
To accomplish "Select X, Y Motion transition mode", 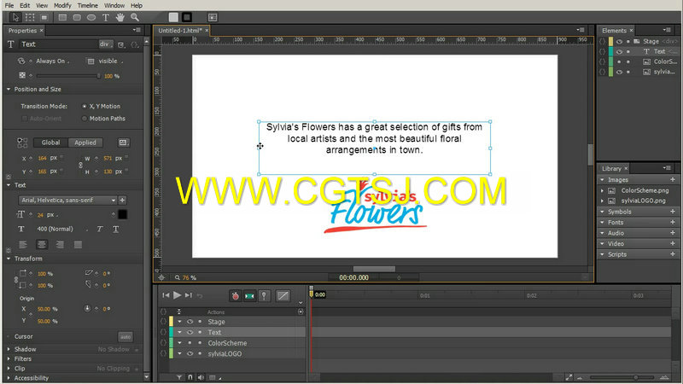I will [85, 106].
